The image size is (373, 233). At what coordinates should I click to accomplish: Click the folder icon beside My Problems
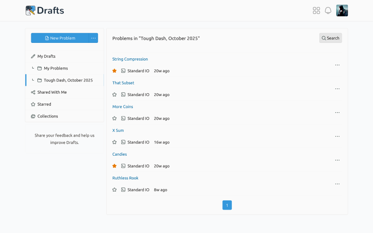tap(40, 68)
